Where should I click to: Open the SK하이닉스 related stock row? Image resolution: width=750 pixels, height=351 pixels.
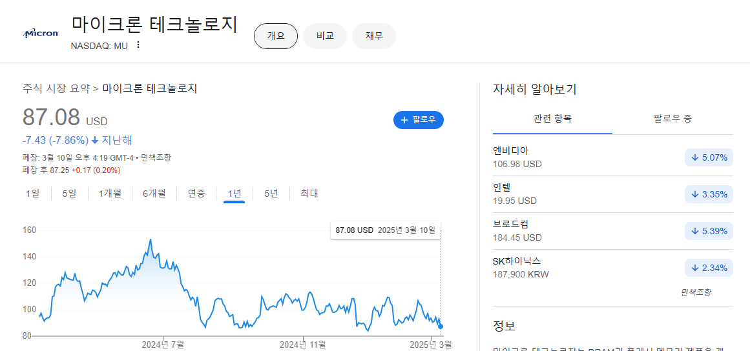pyautogui.click(x=612, y=267)
